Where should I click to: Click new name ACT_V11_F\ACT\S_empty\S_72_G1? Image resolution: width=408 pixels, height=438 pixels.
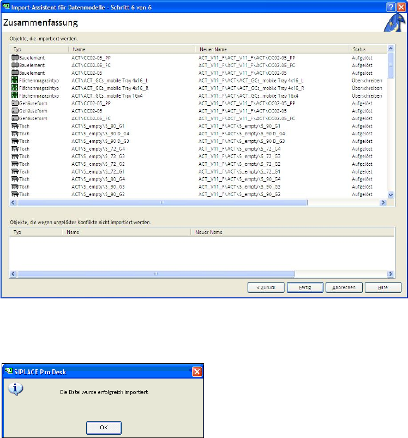(x=239, y=171)
